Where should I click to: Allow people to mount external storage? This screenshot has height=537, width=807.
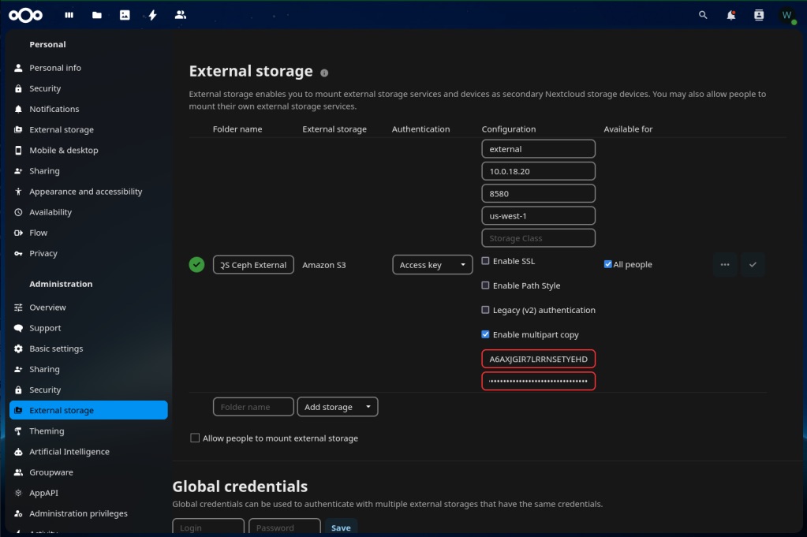(194, 438)
